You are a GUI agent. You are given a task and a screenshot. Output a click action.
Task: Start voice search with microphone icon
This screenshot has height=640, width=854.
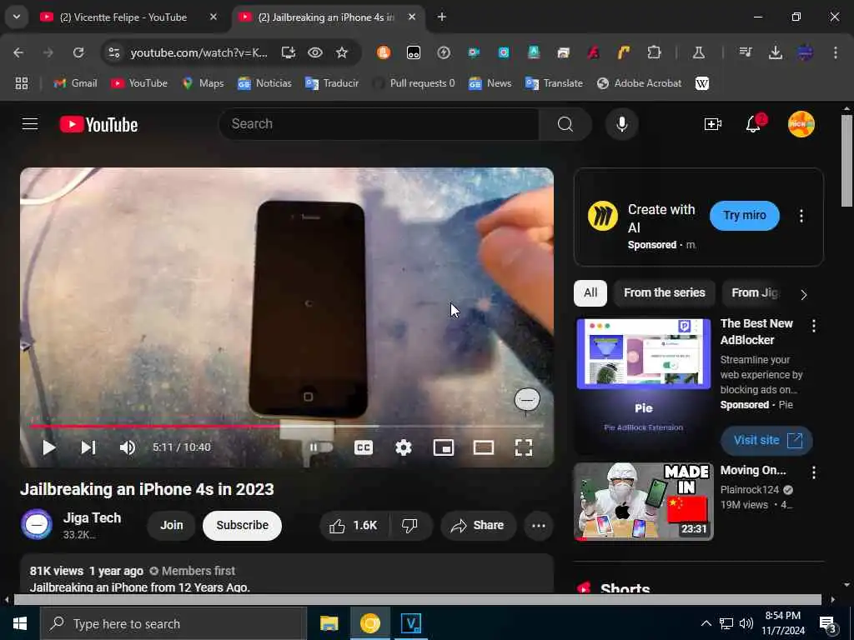tap(621, 124)
